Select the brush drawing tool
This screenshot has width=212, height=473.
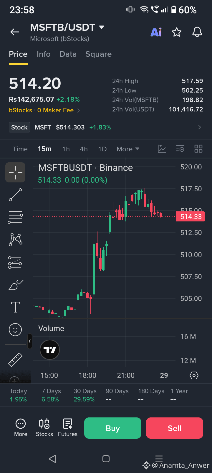click(15, 285)
